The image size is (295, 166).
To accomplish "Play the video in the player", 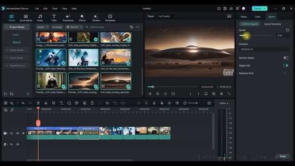I will [x=165, y=94].
